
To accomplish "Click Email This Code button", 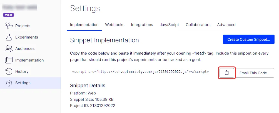I will click(x=255, y=73).
